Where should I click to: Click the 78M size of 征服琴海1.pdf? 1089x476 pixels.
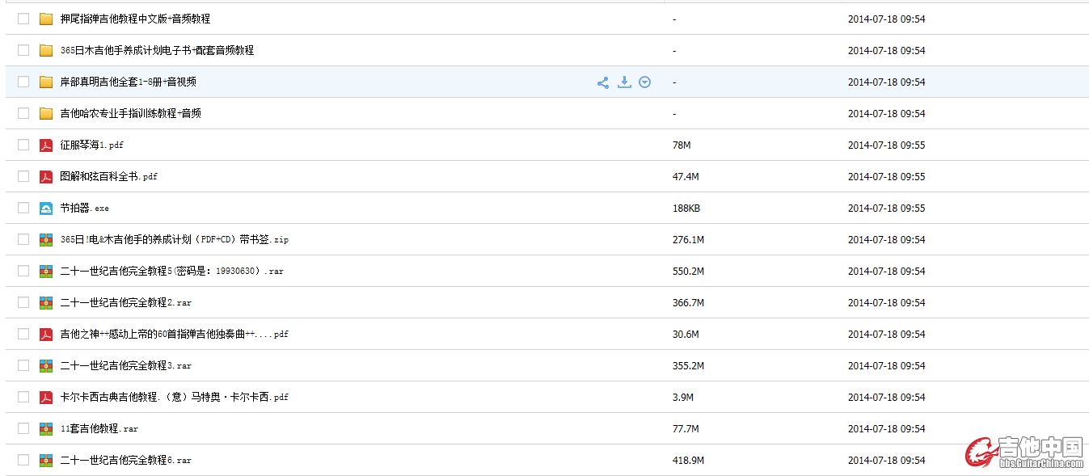(x=682, y=145)
